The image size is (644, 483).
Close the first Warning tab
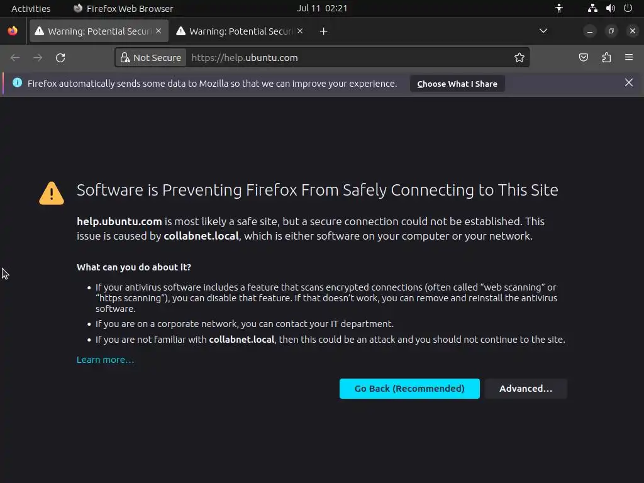tap(158, 31)
